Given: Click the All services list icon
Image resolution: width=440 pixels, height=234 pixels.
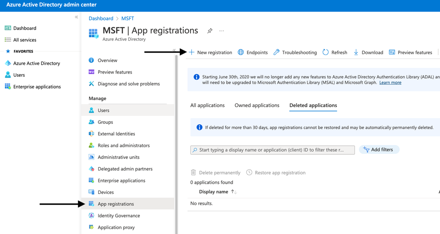Looking at the screenshot, I should point(8,40).
